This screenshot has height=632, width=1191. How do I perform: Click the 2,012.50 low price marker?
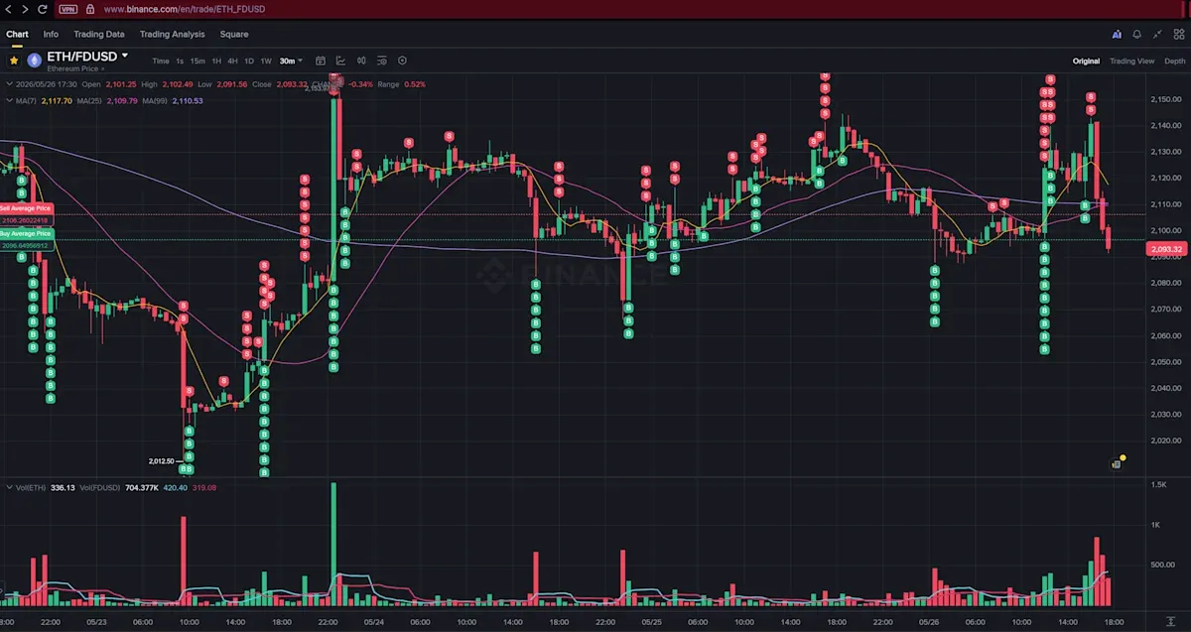click(161, 460)
